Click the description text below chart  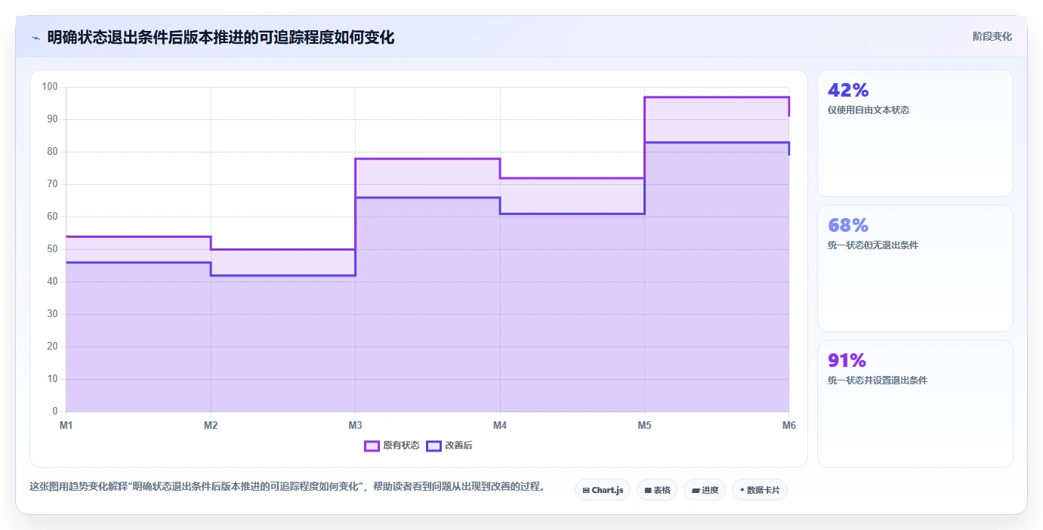pyautogui.click(x=287, y=486)
